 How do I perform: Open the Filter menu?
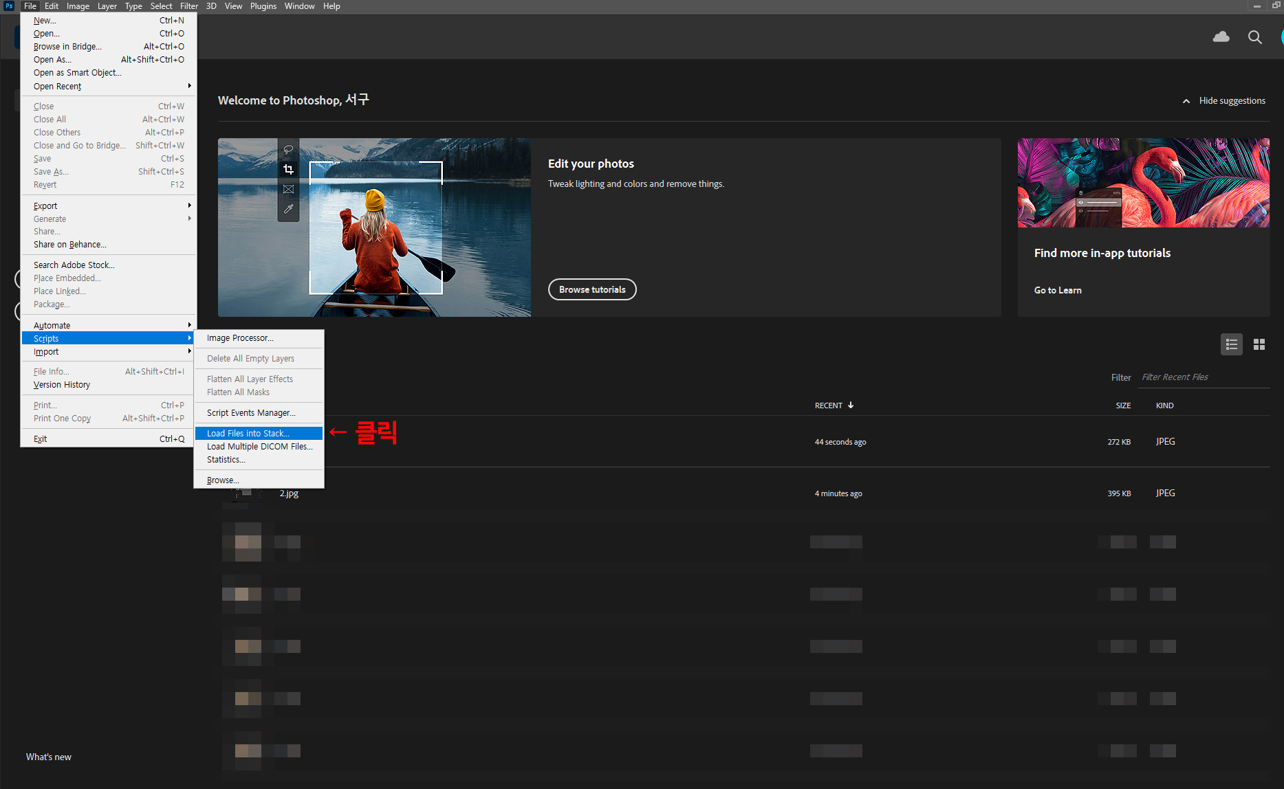(189, 6)
